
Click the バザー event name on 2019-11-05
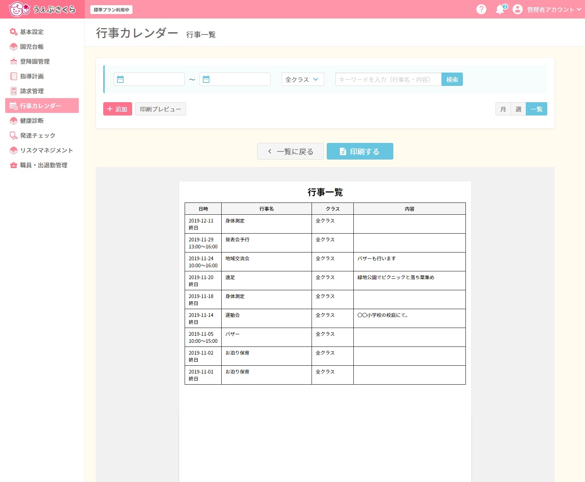(x=233, y=334)
